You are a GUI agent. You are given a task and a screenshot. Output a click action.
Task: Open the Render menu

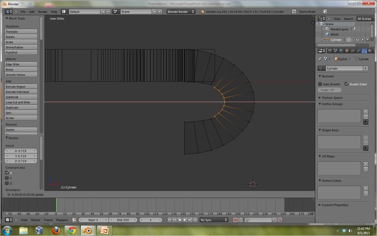click(x=43, y=12)
